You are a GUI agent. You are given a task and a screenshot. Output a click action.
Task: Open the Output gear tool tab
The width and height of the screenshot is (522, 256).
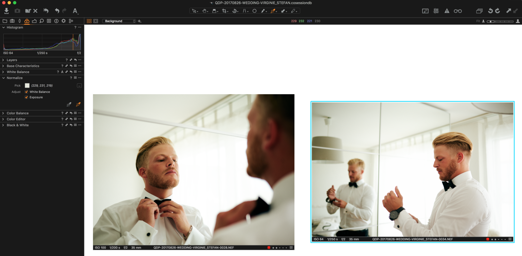pos(63,21)
